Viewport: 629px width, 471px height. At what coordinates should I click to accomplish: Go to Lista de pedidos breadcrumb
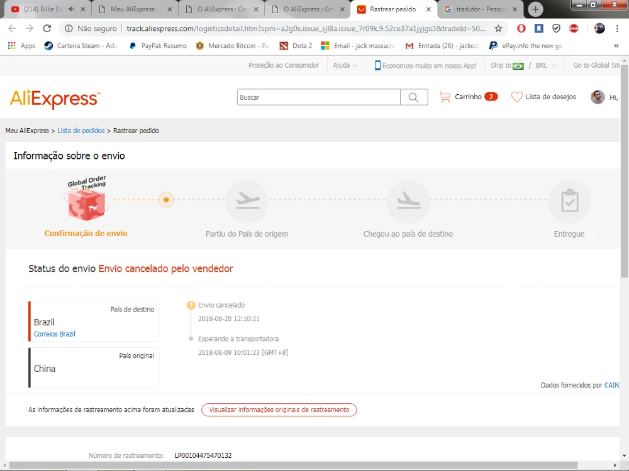click(x=81, y=131)
